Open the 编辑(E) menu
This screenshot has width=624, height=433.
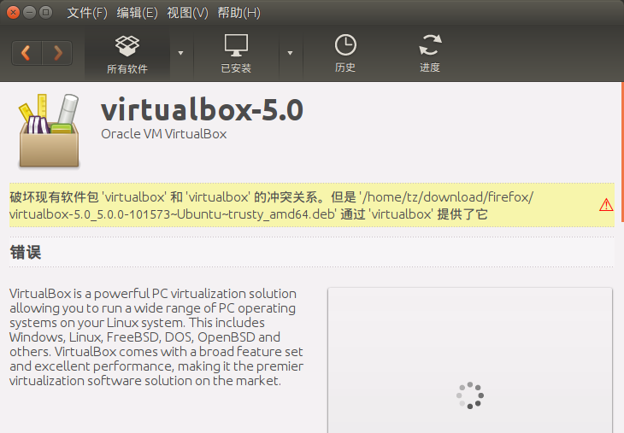(x=138, y=13)
